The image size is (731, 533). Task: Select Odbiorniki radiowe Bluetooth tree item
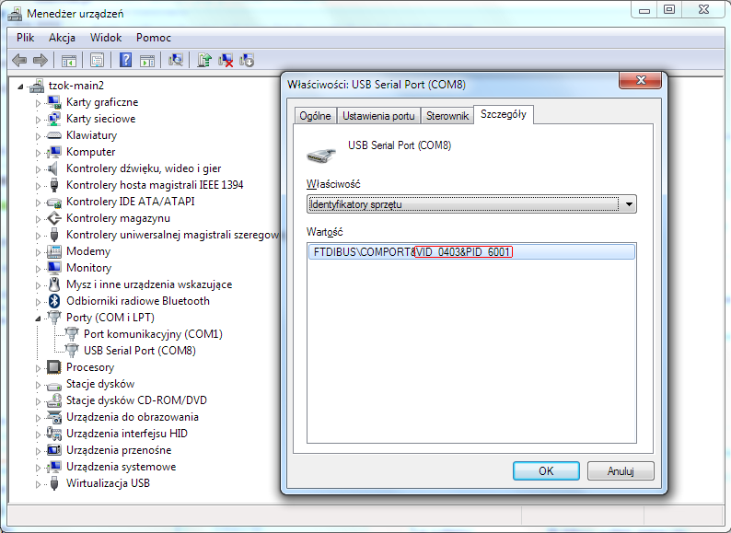point(137,301)
